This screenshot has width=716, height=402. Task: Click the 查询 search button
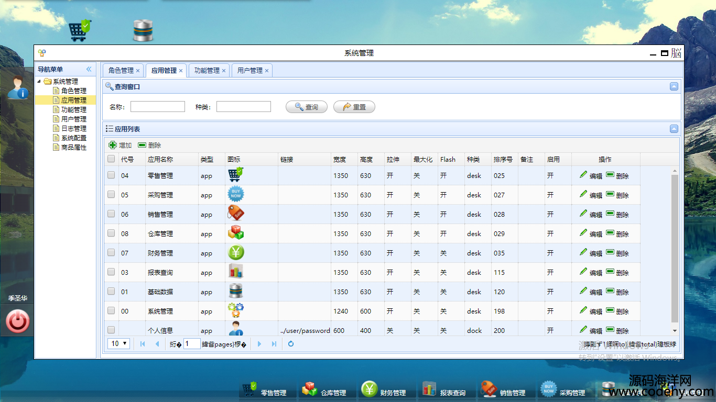click(x=306, y=107)
